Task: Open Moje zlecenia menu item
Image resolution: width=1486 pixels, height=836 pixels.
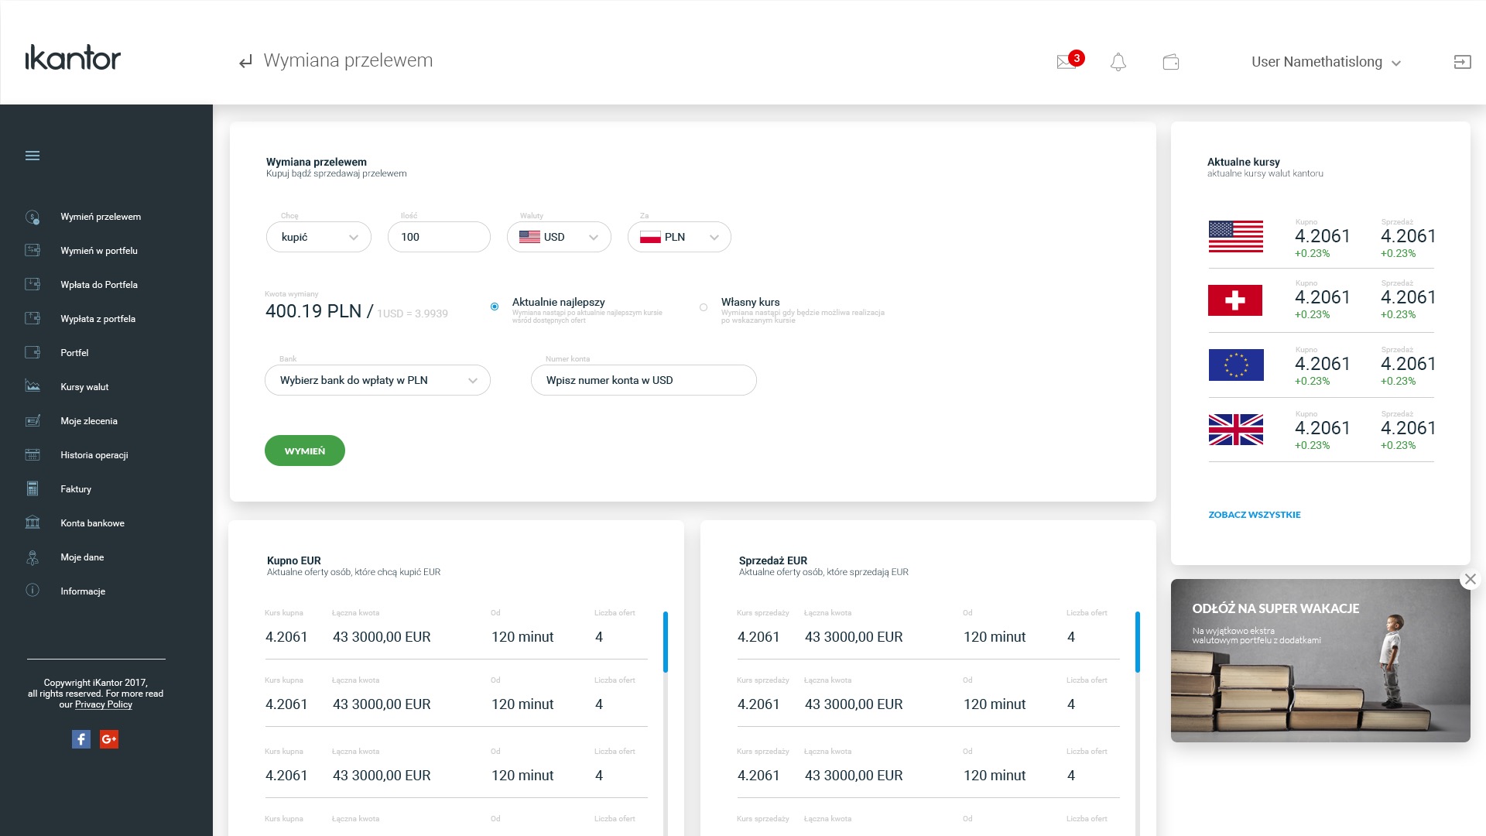Action: tap(89, 421)
